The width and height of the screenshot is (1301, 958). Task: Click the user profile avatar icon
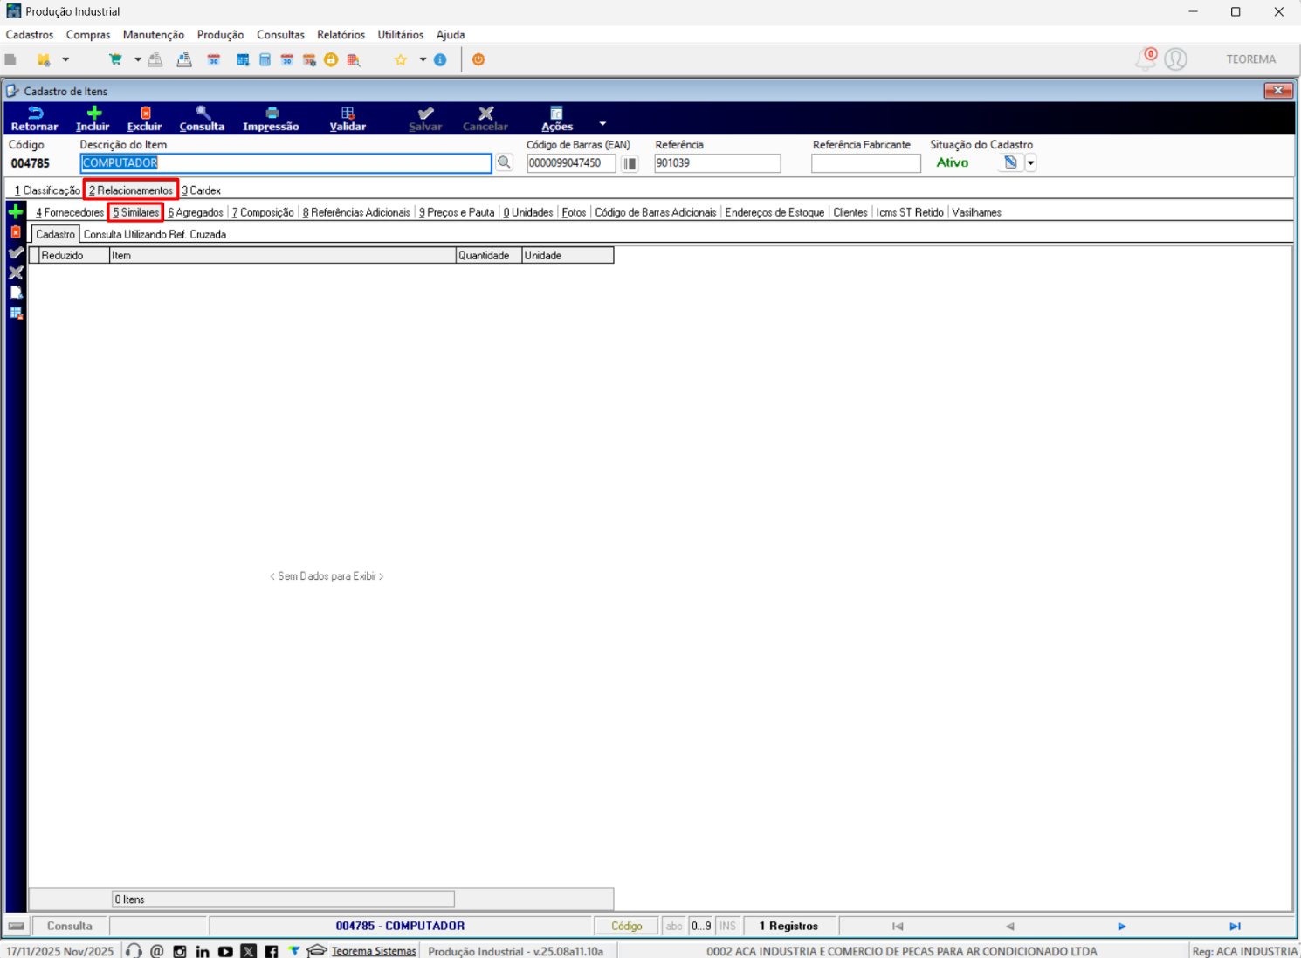tap(1176, 59)
